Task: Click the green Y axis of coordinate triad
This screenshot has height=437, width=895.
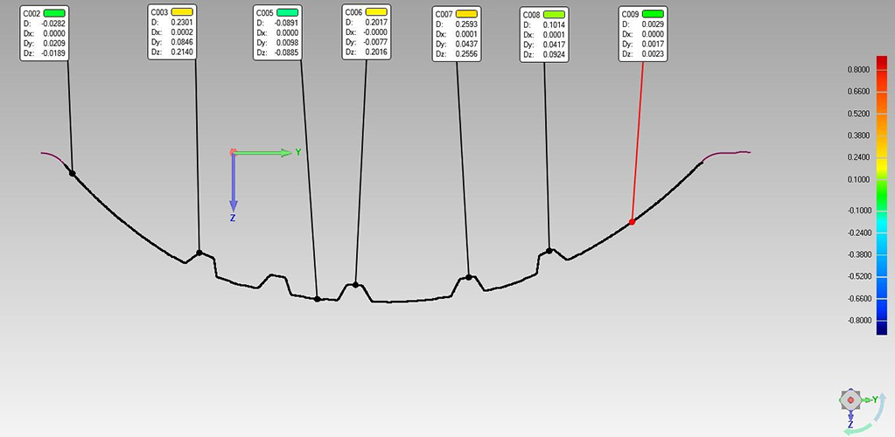Action: coord(267,153)
